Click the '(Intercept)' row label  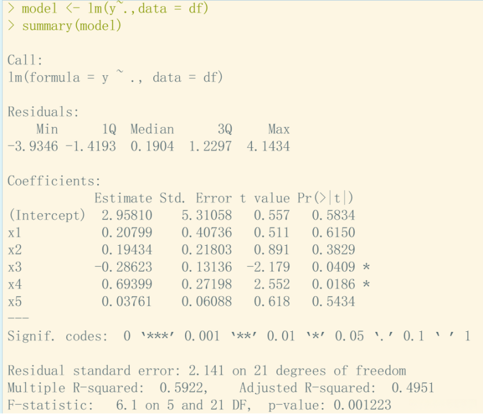pyautogui.click(x=47, y=215)
